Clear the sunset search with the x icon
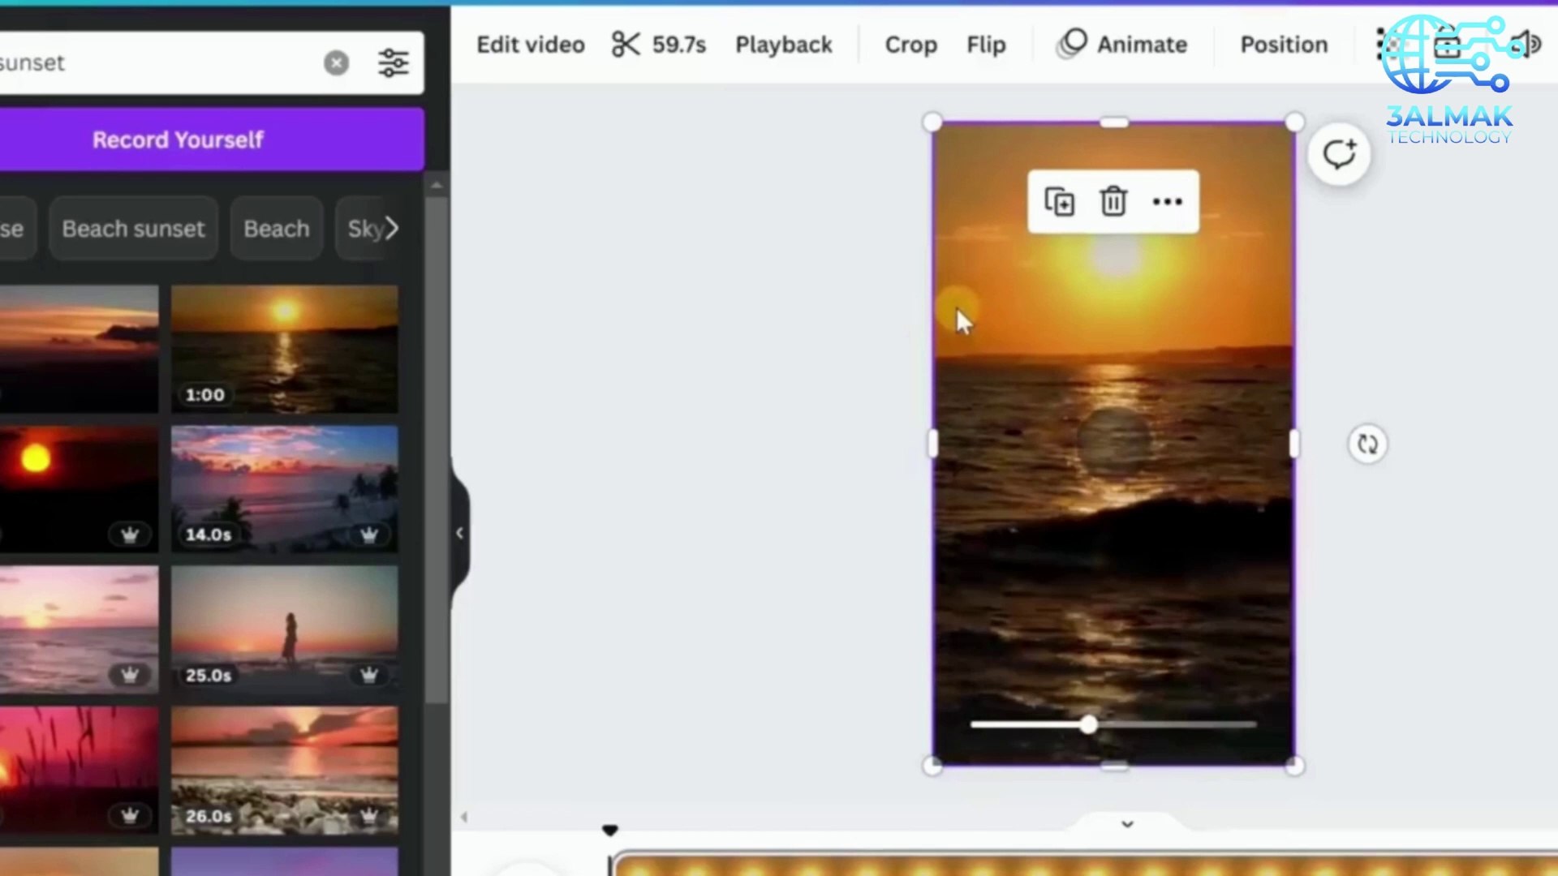The height and width of the screenshot is (876, 1558). point(336,62)
